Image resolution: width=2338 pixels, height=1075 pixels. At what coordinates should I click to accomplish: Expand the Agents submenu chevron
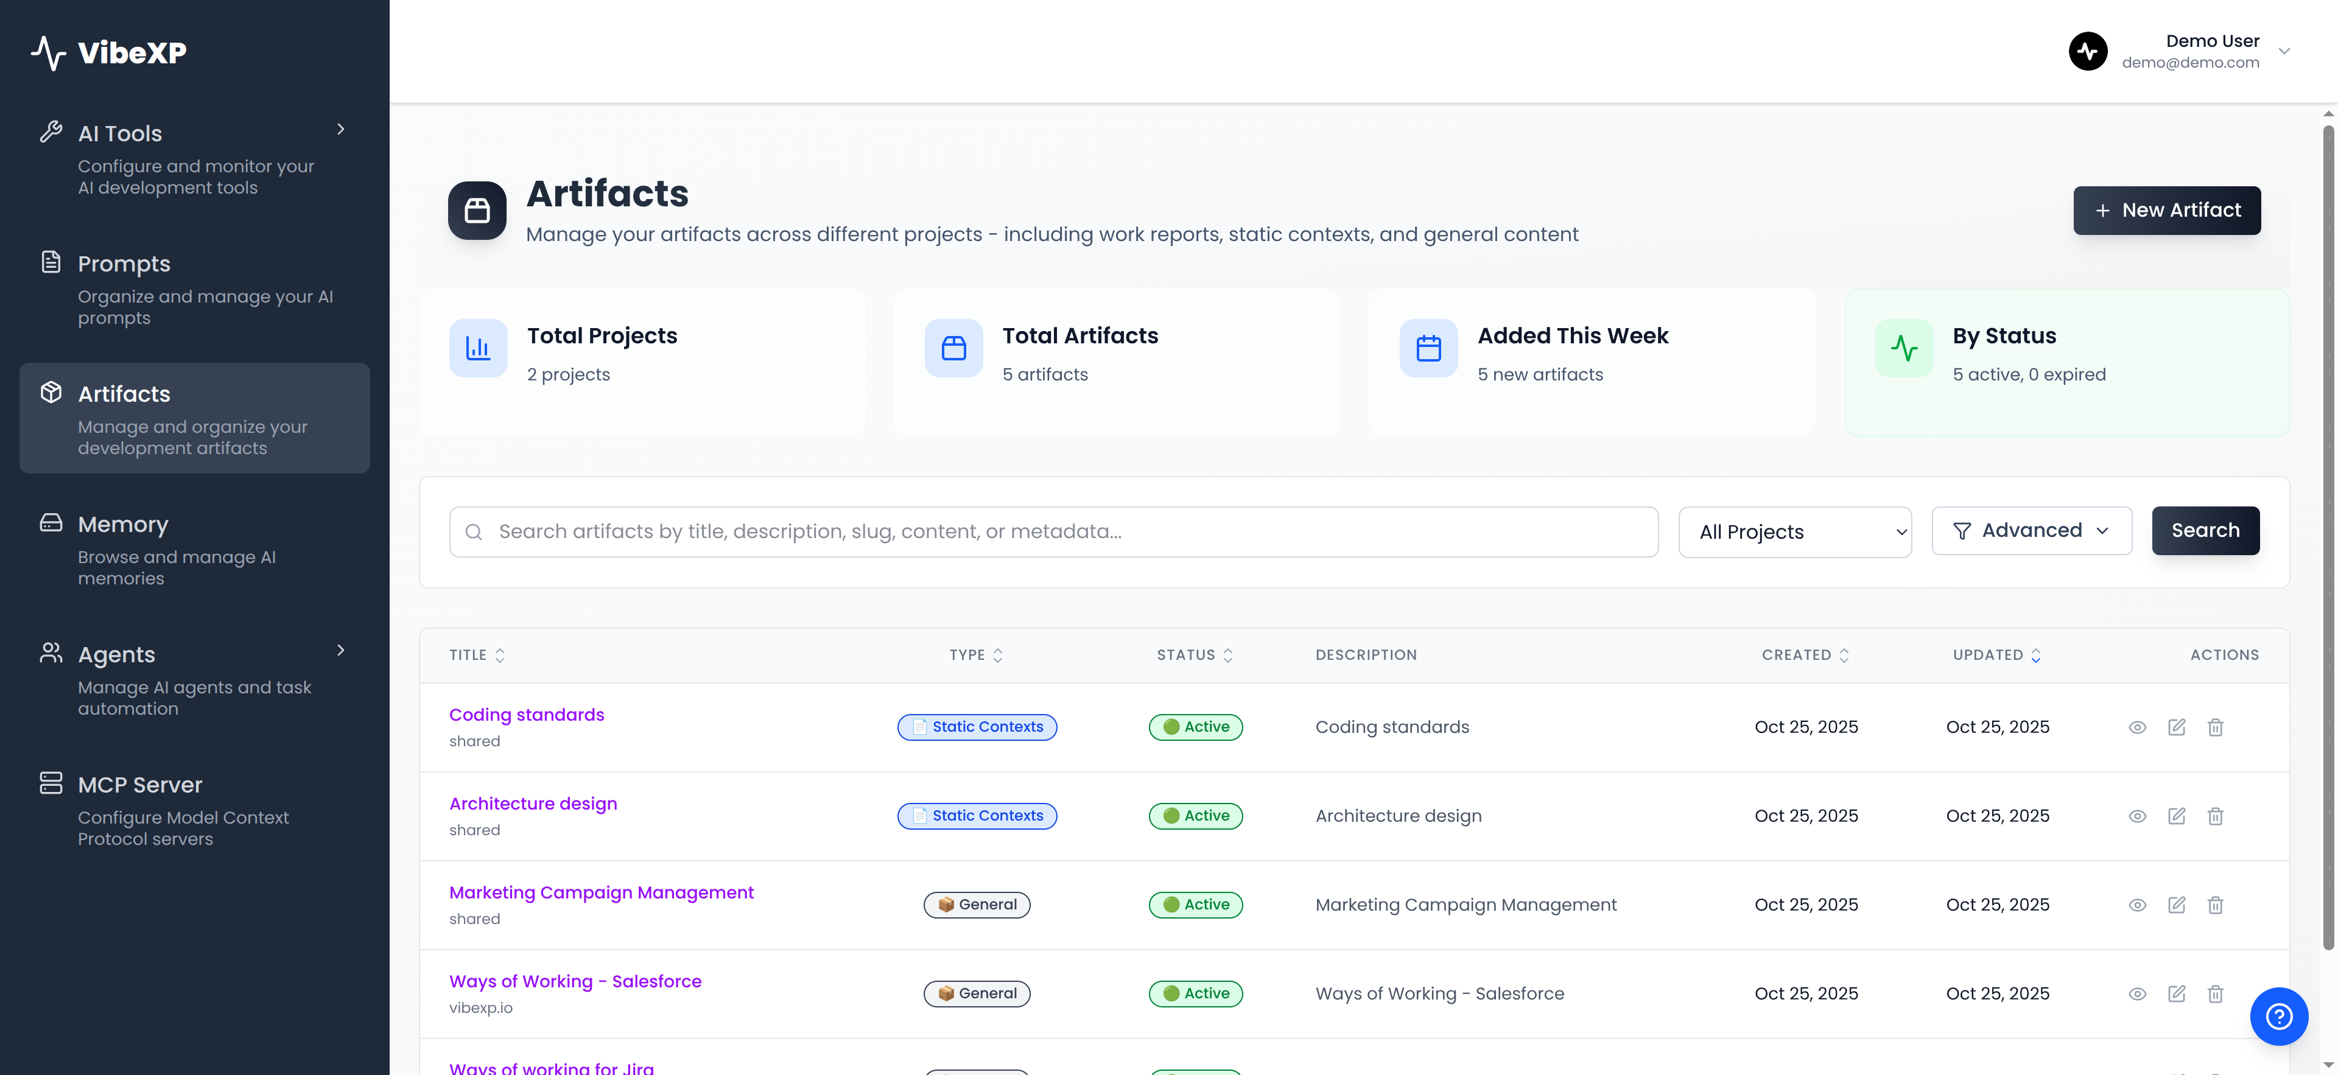click(x=340, y=650)
